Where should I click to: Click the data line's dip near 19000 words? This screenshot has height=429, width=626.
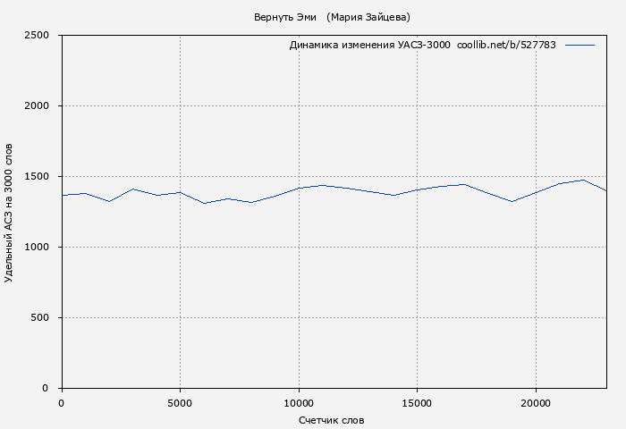click(x=512, y=201)
